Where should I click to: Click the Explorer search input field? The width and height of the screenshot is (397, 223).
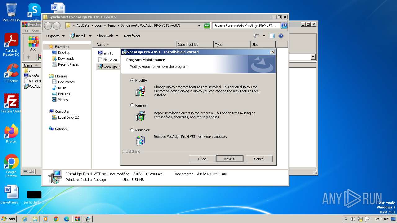coord(247,26)
